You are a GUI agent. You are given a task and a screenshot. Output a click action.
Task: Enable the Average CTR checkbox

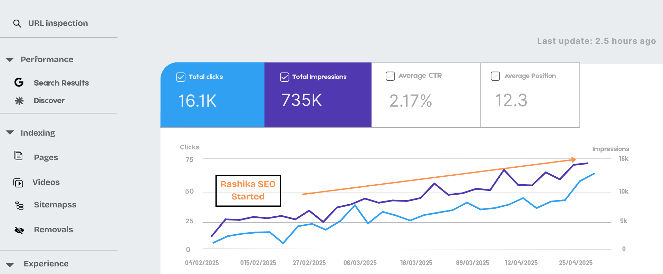click(x=390, y=76)
